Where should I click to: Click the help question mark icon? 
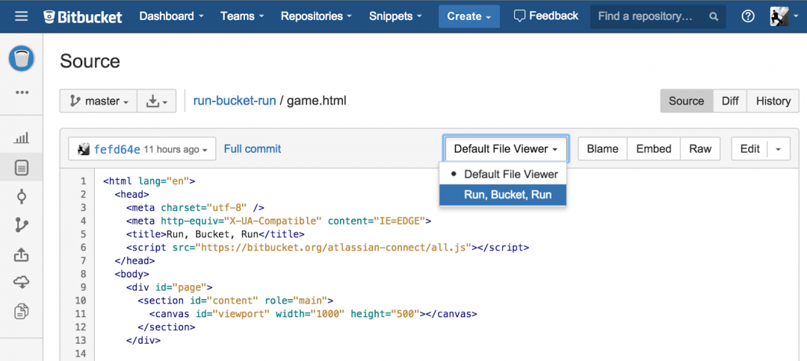[x=748, y=16]
